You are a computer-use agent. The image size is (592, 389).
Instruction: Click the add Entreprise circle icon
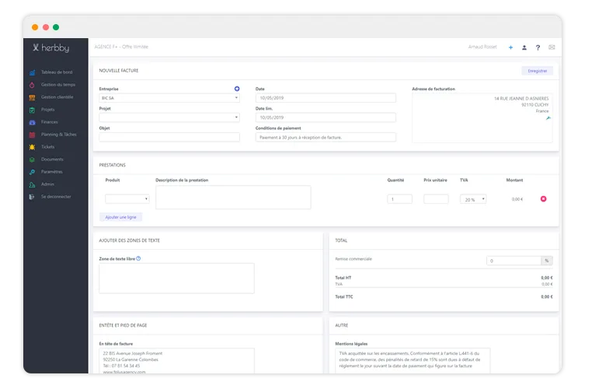237,89
